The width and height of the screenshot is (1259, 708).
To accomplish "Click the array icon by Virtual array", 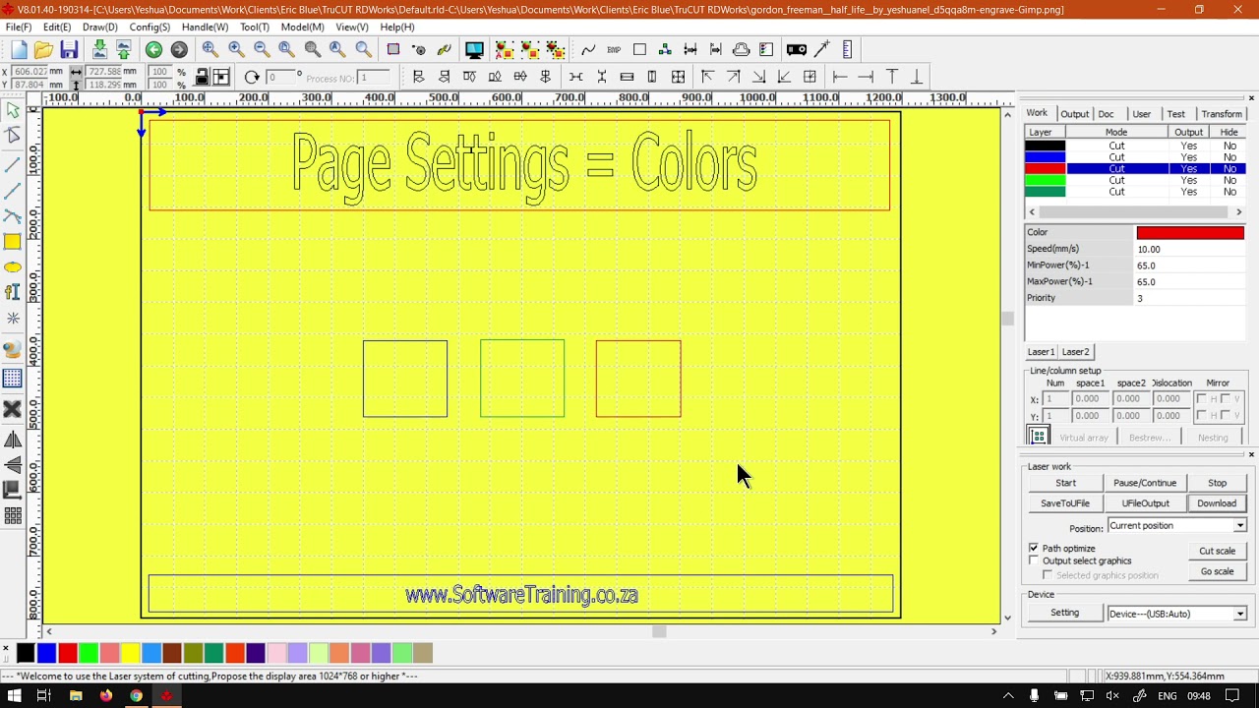I will pyautogui.click(x=1039, y=437).
